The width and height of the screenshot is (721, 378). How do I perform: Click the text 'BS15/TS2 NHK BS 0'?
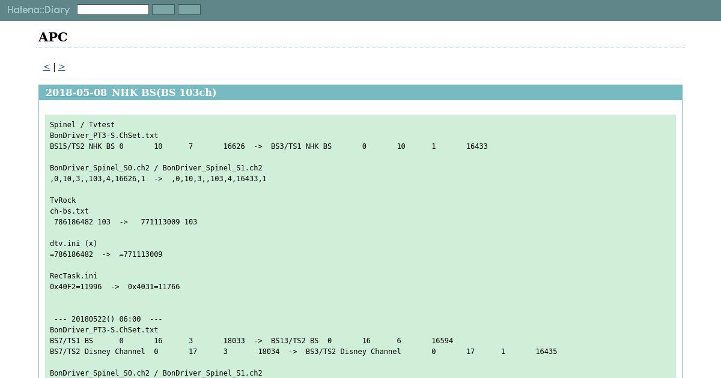click(87, 146)
